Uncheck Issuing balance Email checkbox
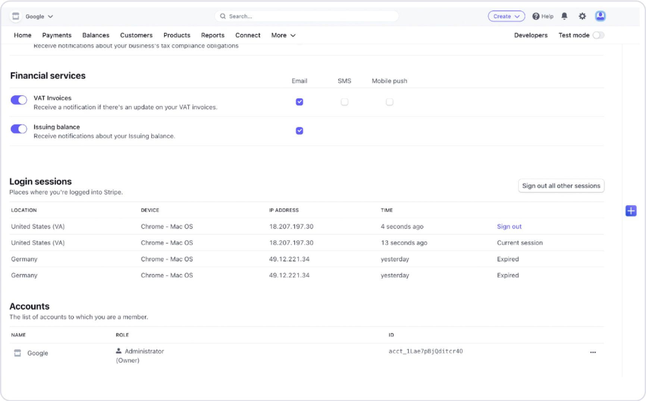This screenshot has height=401, width=646. [299, 131]
